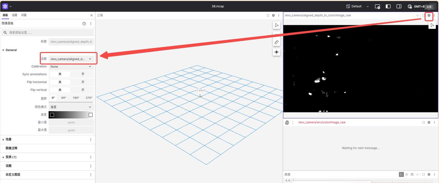This screenshot has width=439, height=183.
Task: Expand the 场景 section
Action: coord(3,139)
